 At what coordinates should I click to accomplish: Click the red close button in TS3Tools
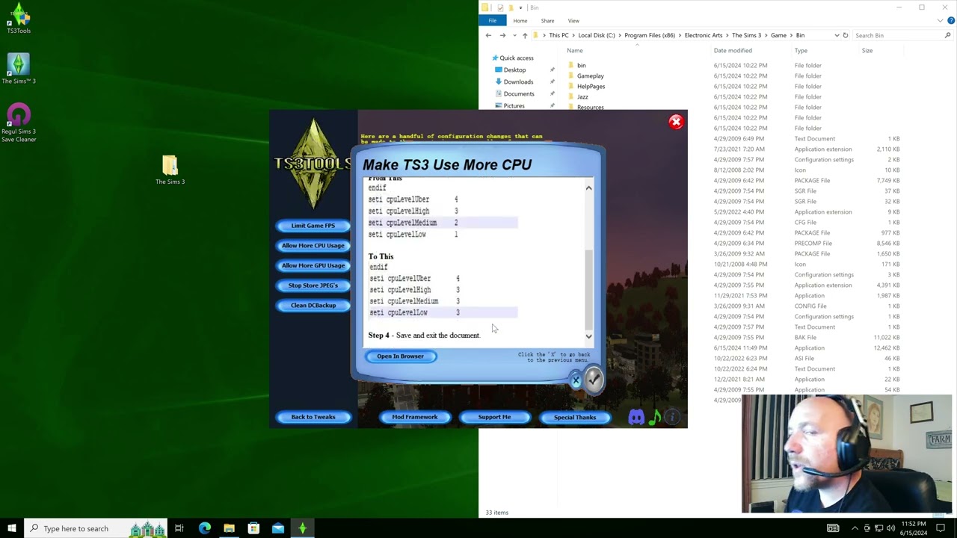(x=676, y=122)
